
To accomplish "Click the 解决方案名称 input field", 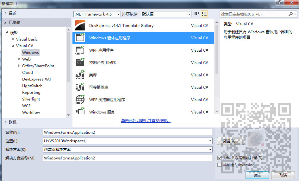I will [128, 158].
